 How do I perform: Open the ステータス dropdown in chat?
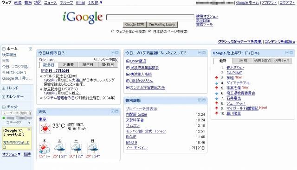(29, 123)
